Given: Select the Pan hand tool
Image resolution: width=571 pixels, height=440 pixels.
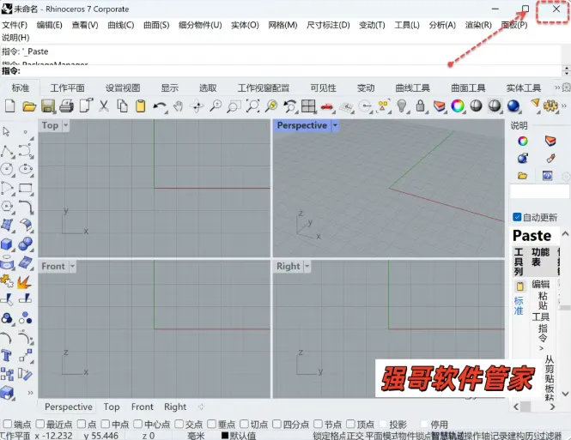Looking at the screenshot, I should pos(178,106).
